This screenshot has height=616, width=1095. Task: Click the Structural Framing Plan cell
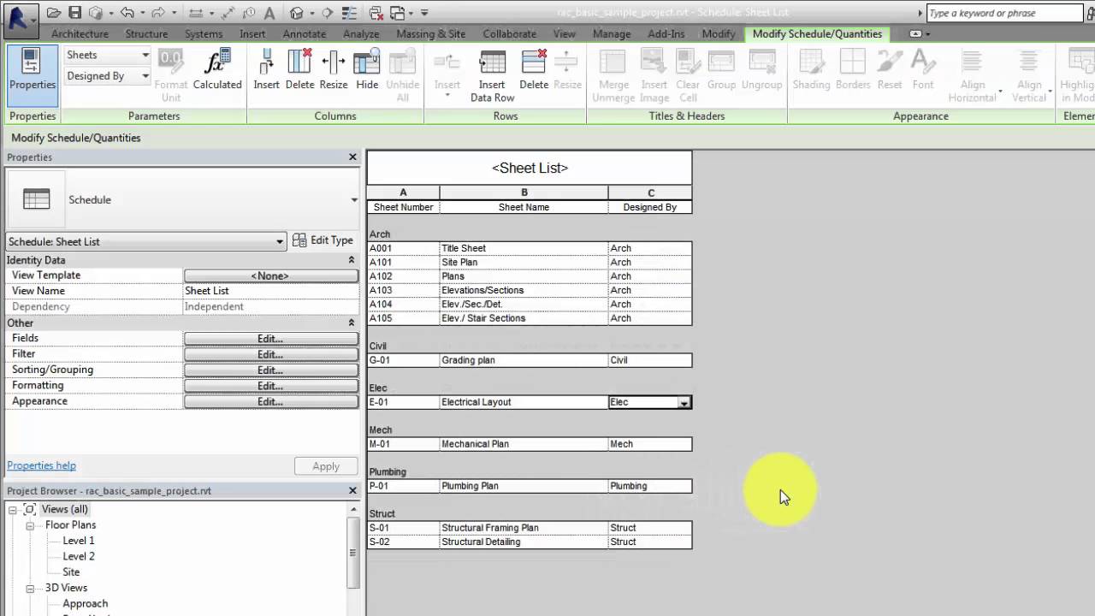[524, 528]
